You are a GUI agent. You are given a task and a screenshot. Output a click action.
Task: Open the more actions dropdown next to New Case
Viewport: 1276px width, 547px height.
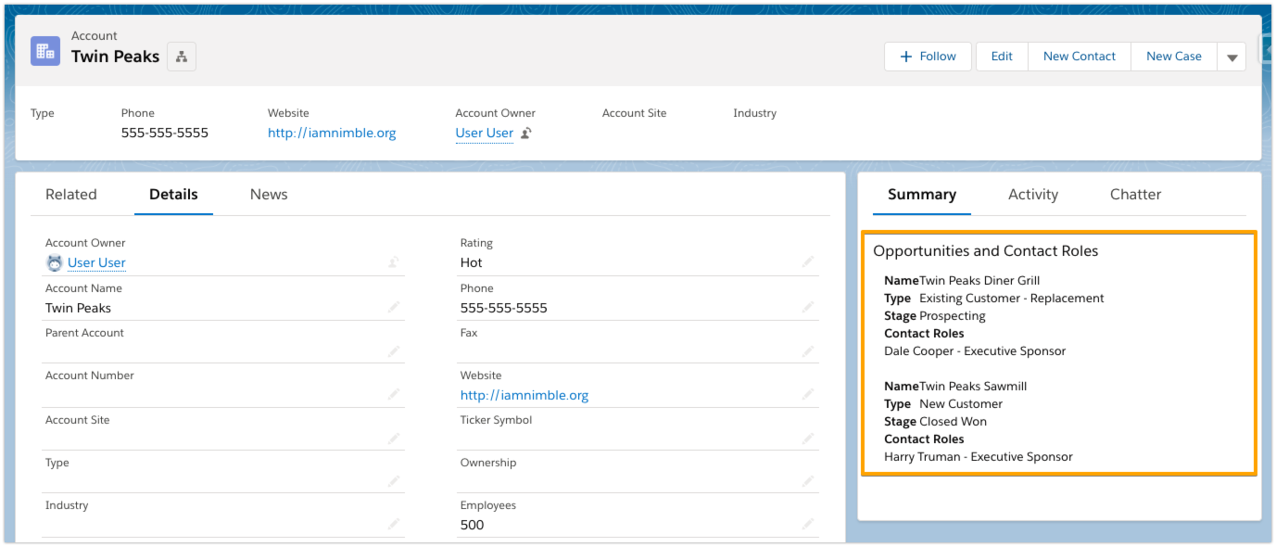pos(1232,56)
